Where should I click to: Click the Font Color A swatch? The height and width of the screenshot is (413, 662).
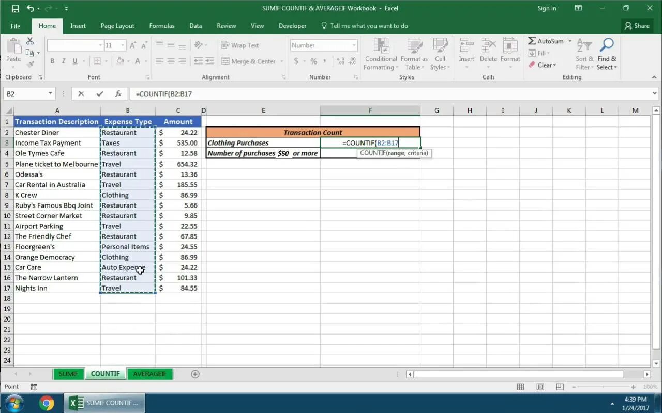click(x=138, y=61)
